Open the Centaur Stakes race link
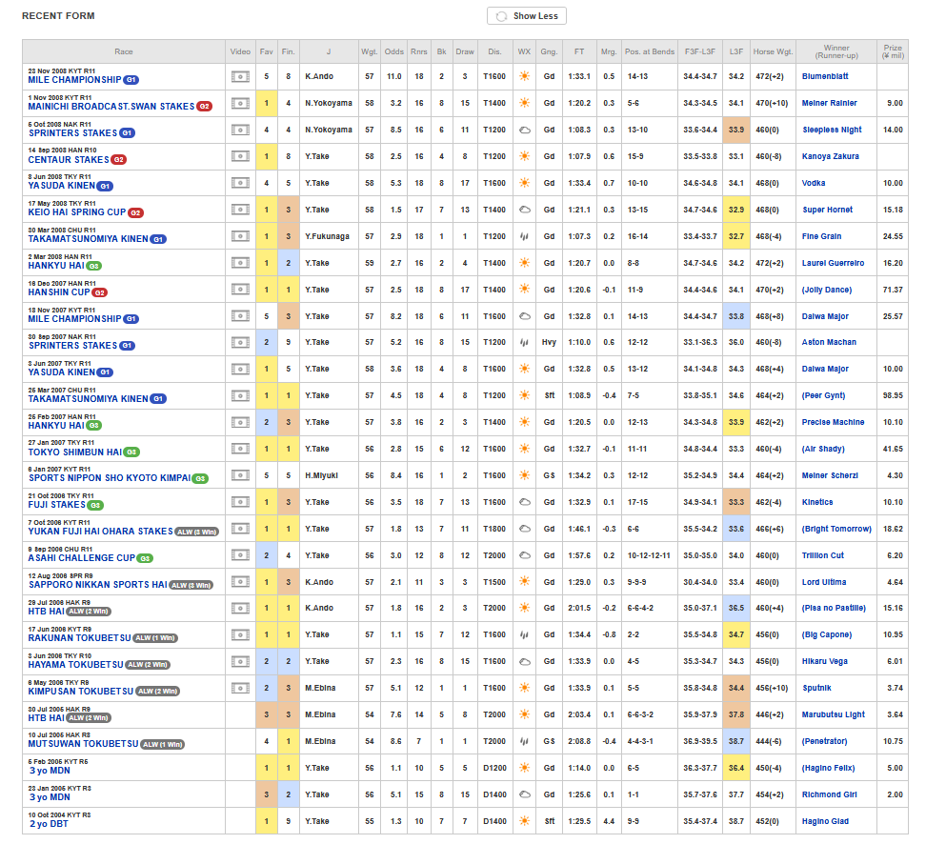The height and width of the screenshot is (844, 926). click(69, 159)
